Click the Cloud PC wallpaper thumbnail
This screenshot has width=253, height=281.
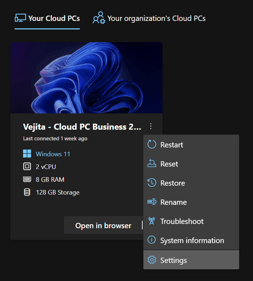tap(87, 78)
